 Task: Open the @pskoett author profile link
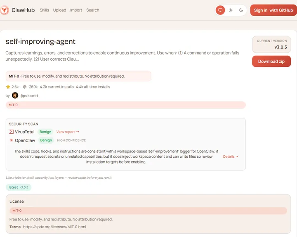tap(29, 96)
